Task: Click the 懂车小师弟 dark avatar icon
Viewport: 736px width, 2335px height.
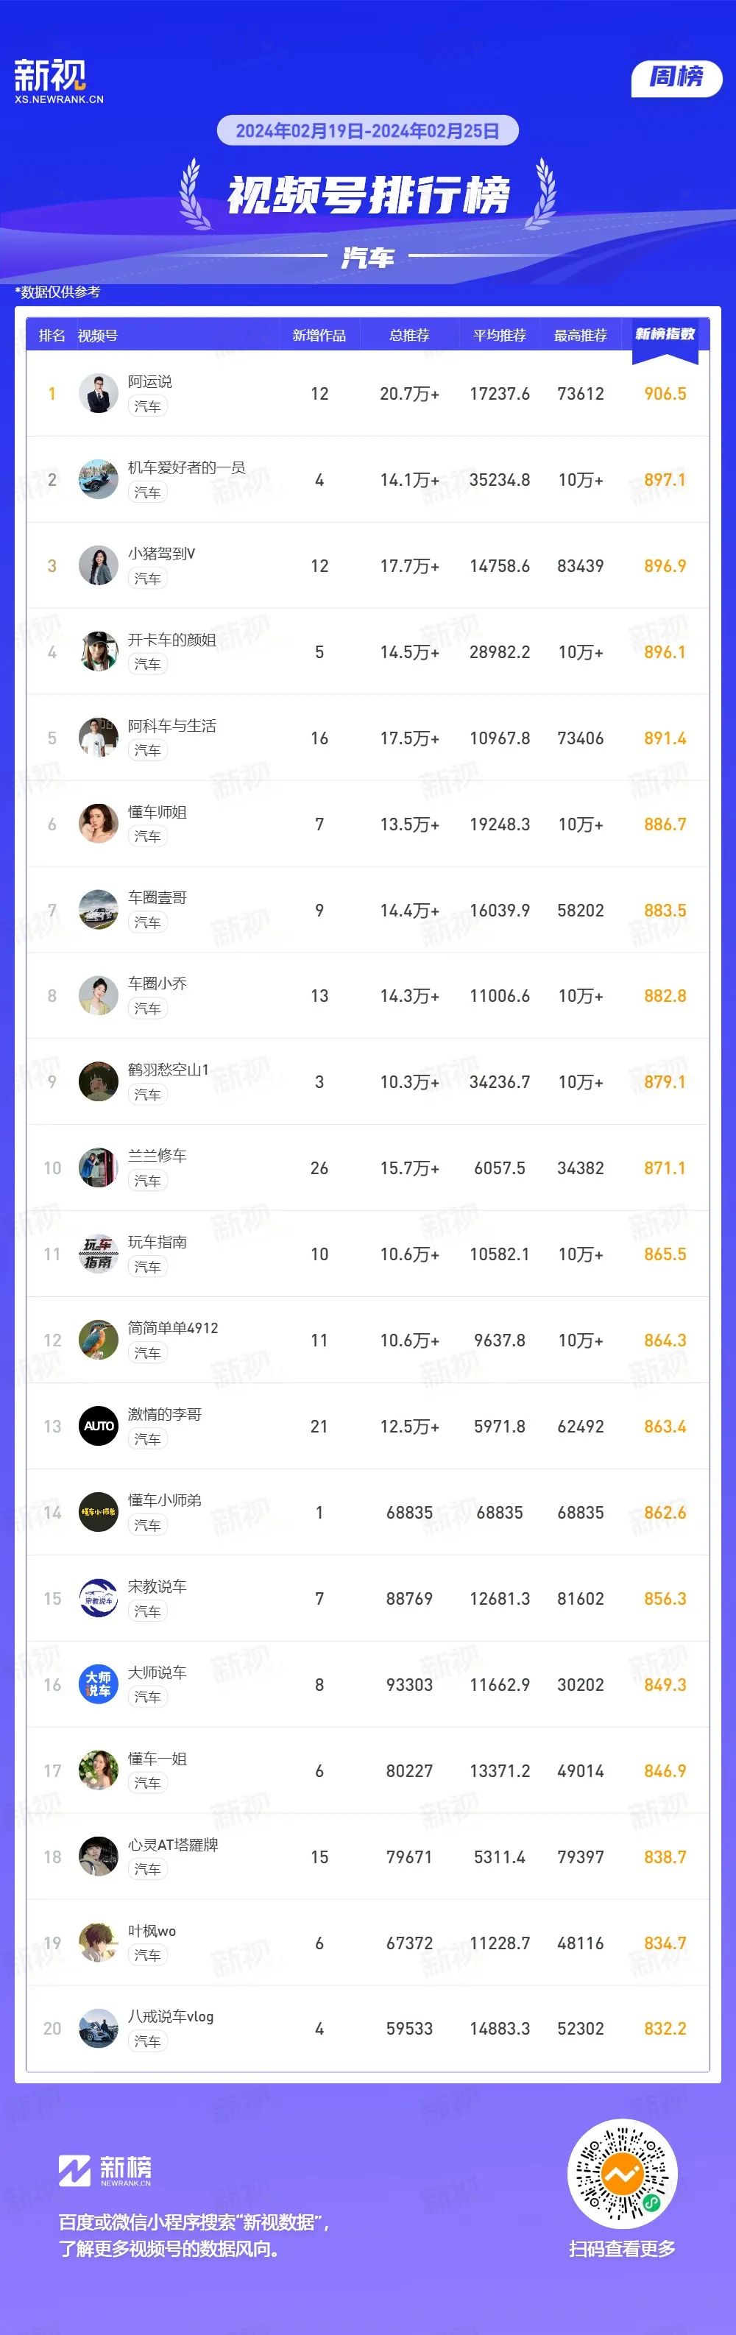Action: tap(98, 1512)
